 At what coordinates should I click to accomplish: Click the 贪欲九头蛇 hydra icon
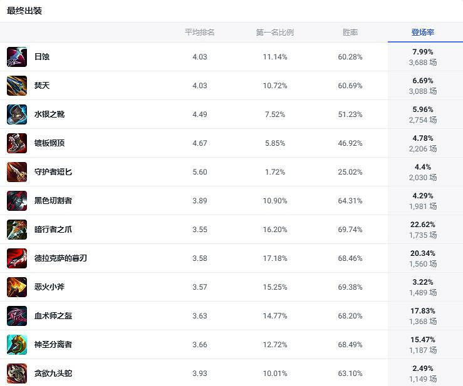17,373
